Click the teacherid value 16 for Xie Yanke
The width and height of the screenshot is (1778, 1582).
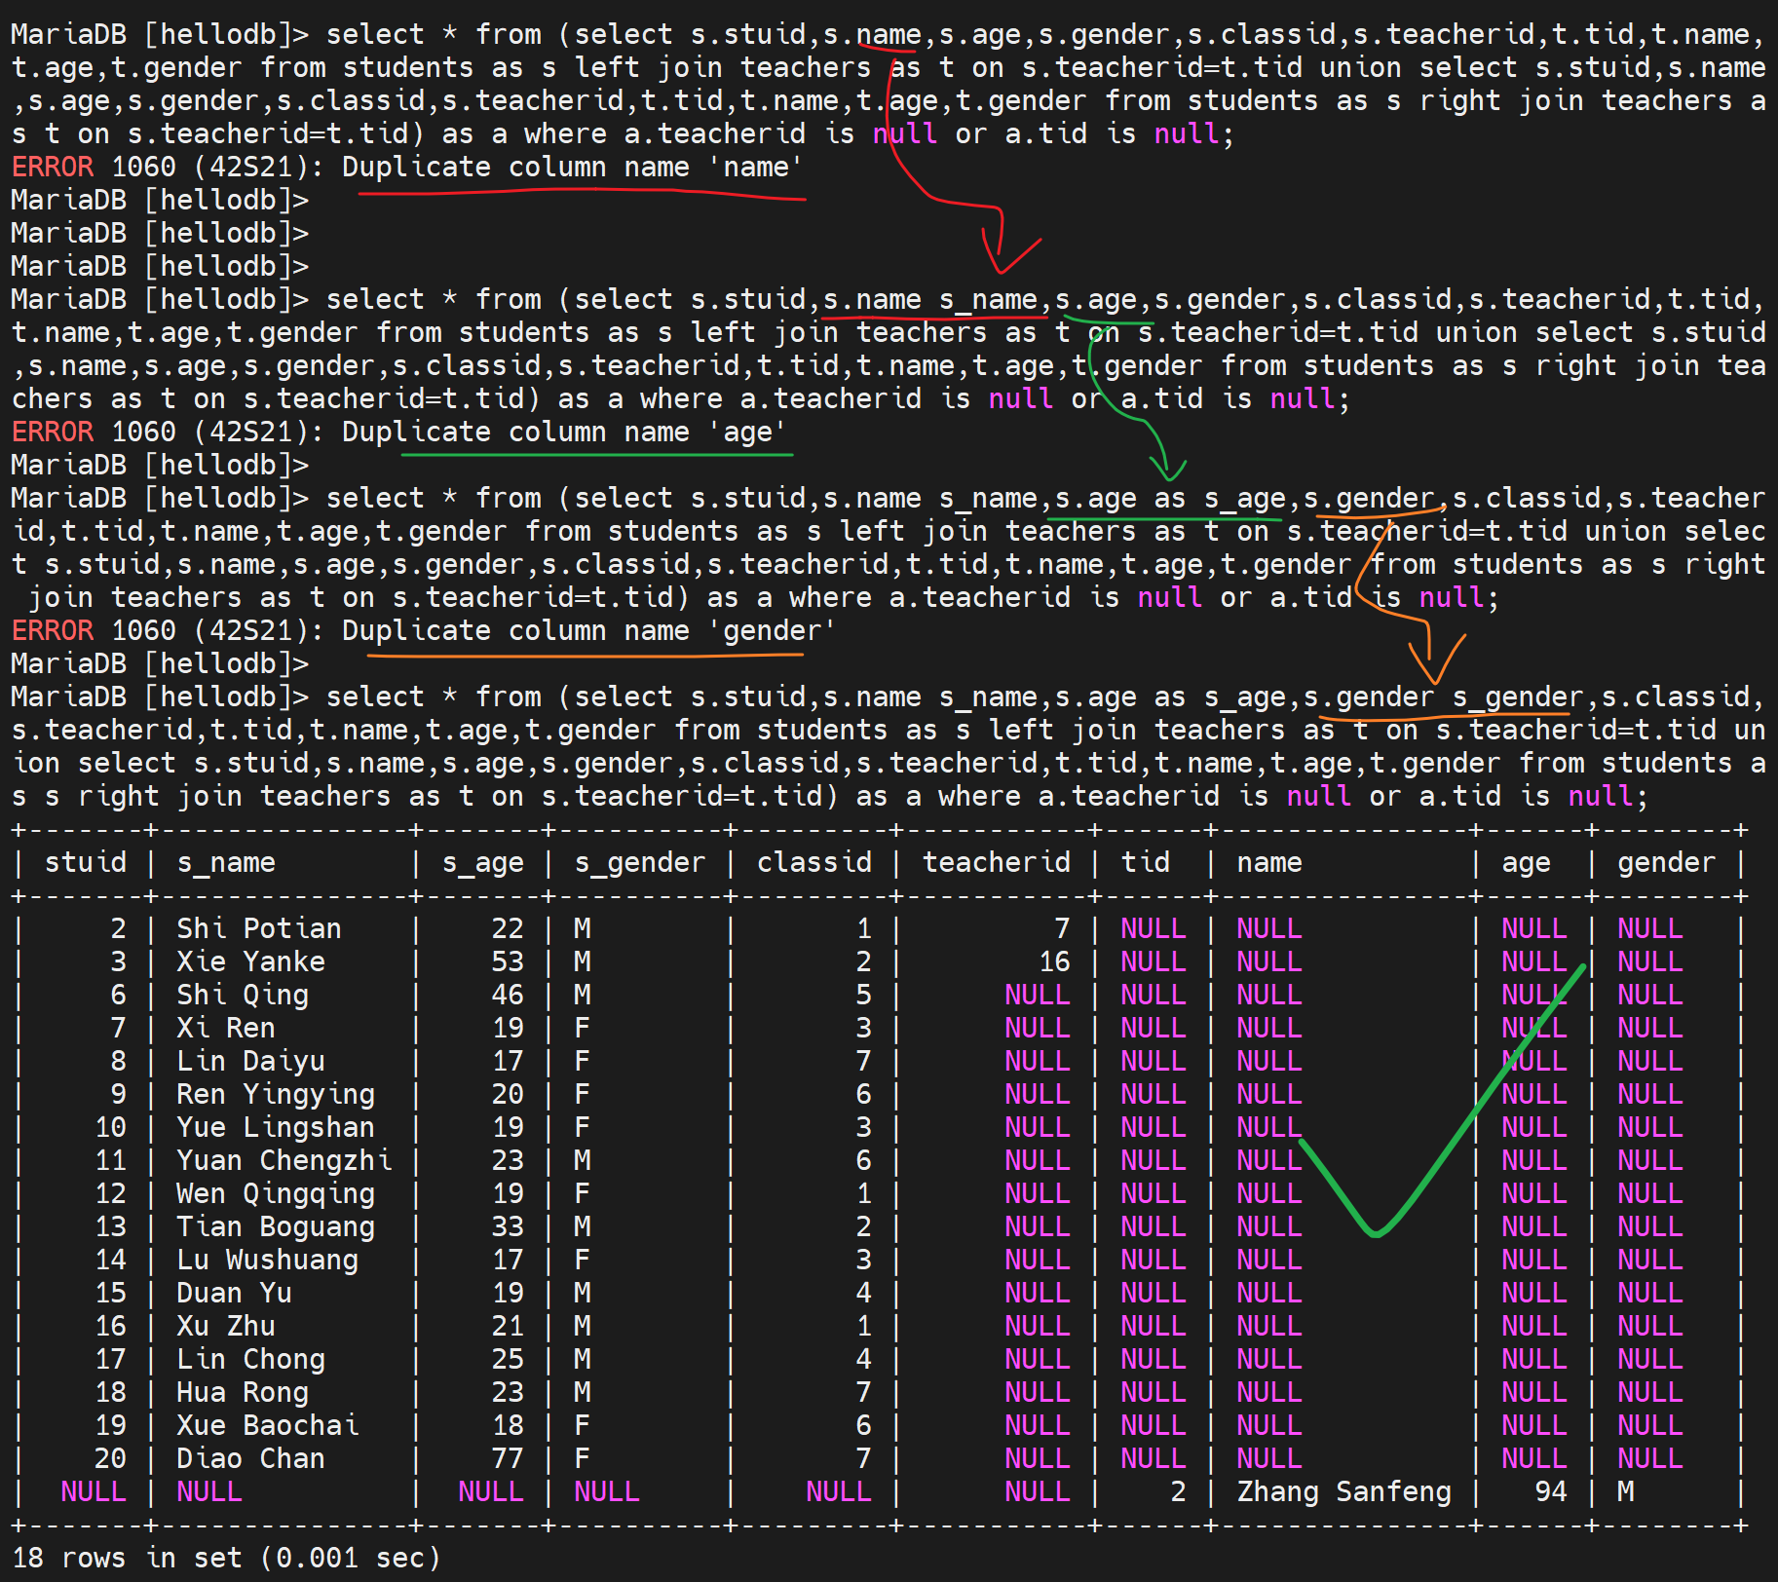(1054, 962)
